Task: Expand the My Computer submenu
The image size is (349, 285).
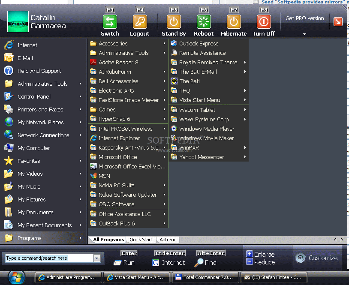Action: (x=80, y=148)
